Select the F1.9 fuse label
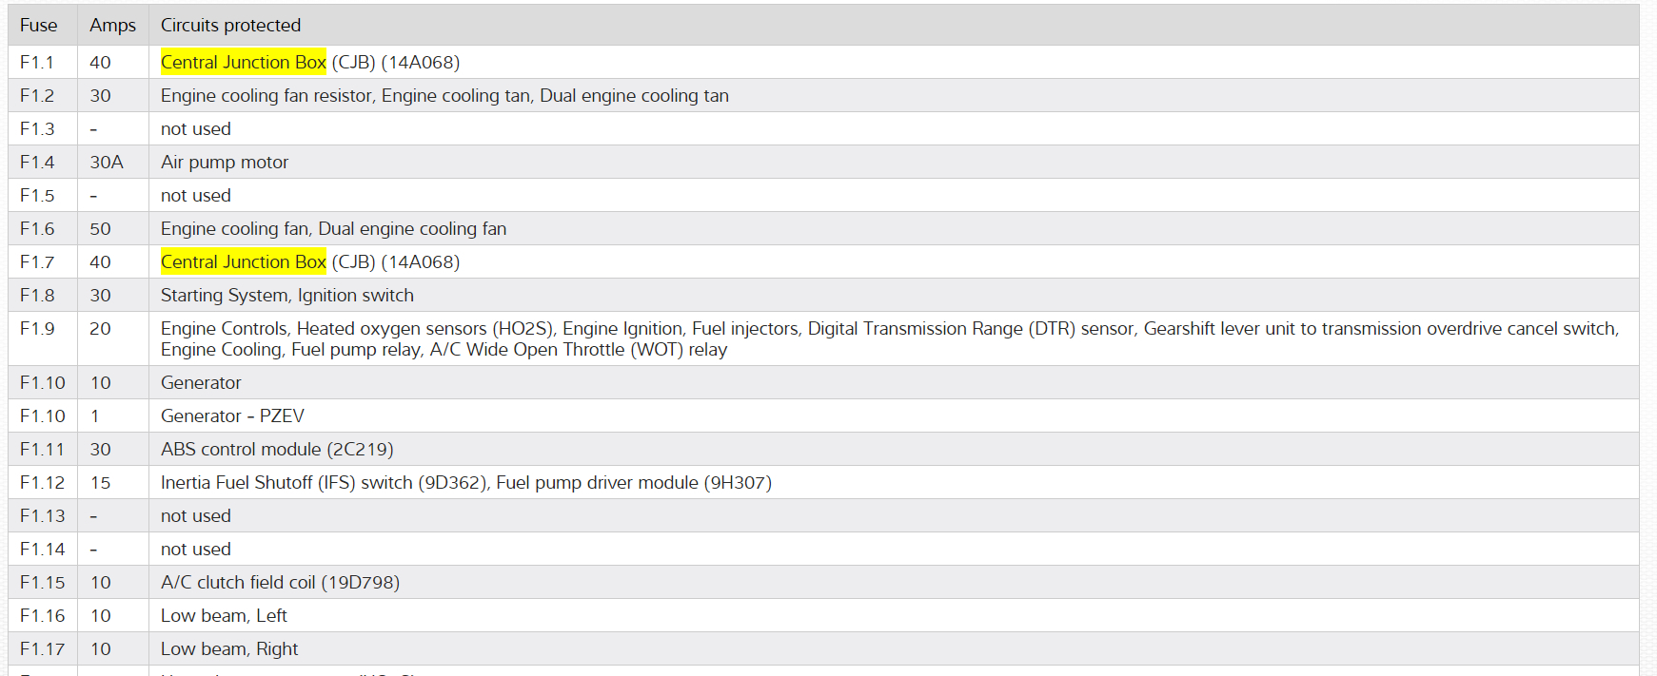Image resolution: width=1657 pixels, height=676 pixels. coord(37,329)
